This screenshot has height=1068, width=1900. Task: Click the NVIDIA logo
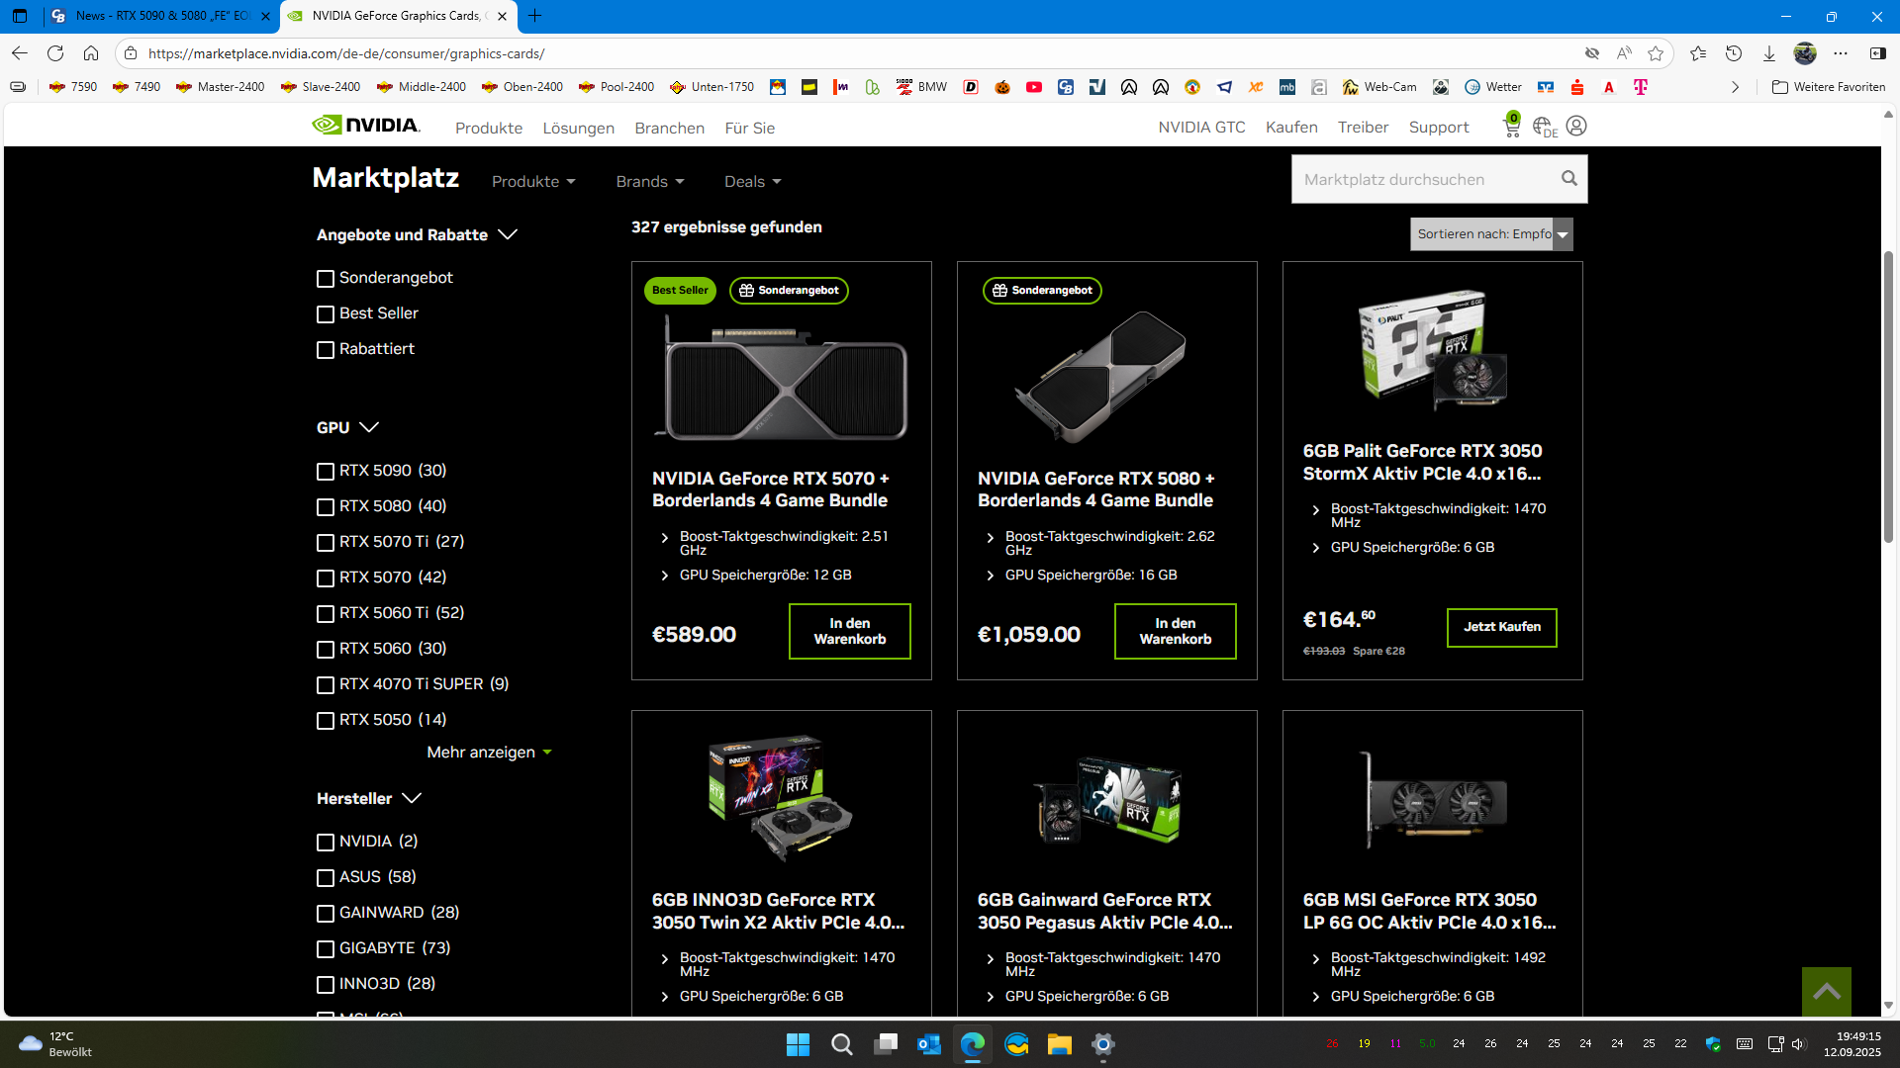point(366,126)
